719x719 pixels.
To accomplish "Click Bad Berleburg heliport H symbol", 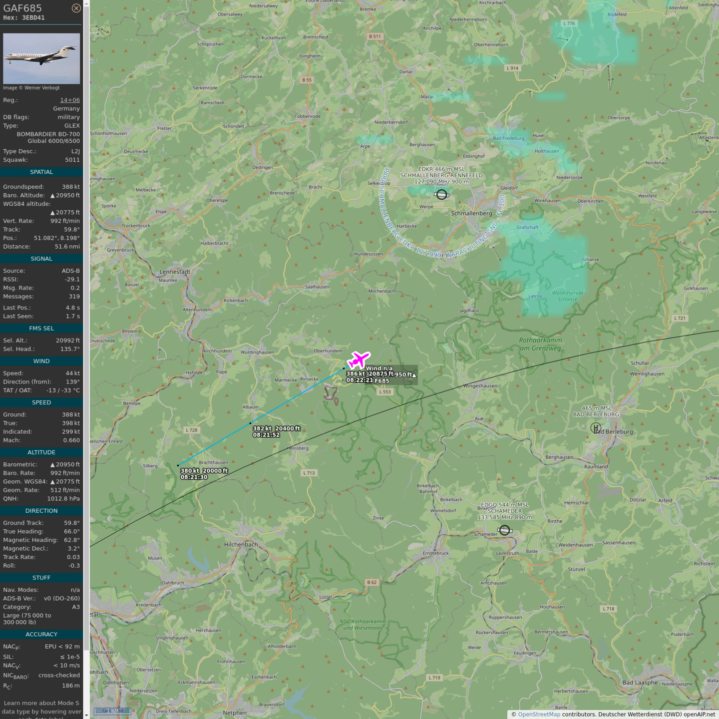I will coord(595,428).
